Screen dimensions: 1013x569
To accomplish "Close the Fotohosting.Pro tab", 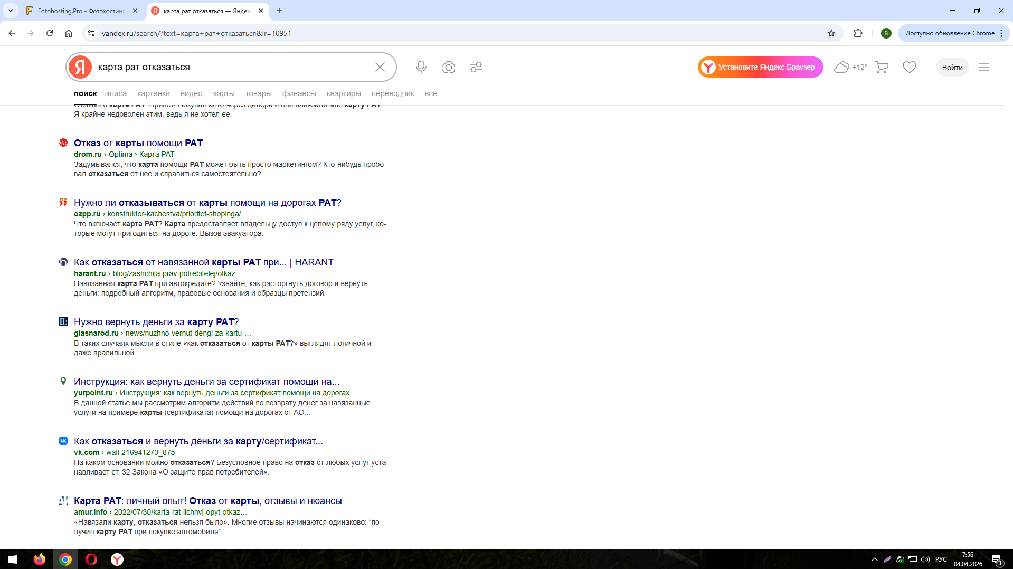I will point(135,11).
